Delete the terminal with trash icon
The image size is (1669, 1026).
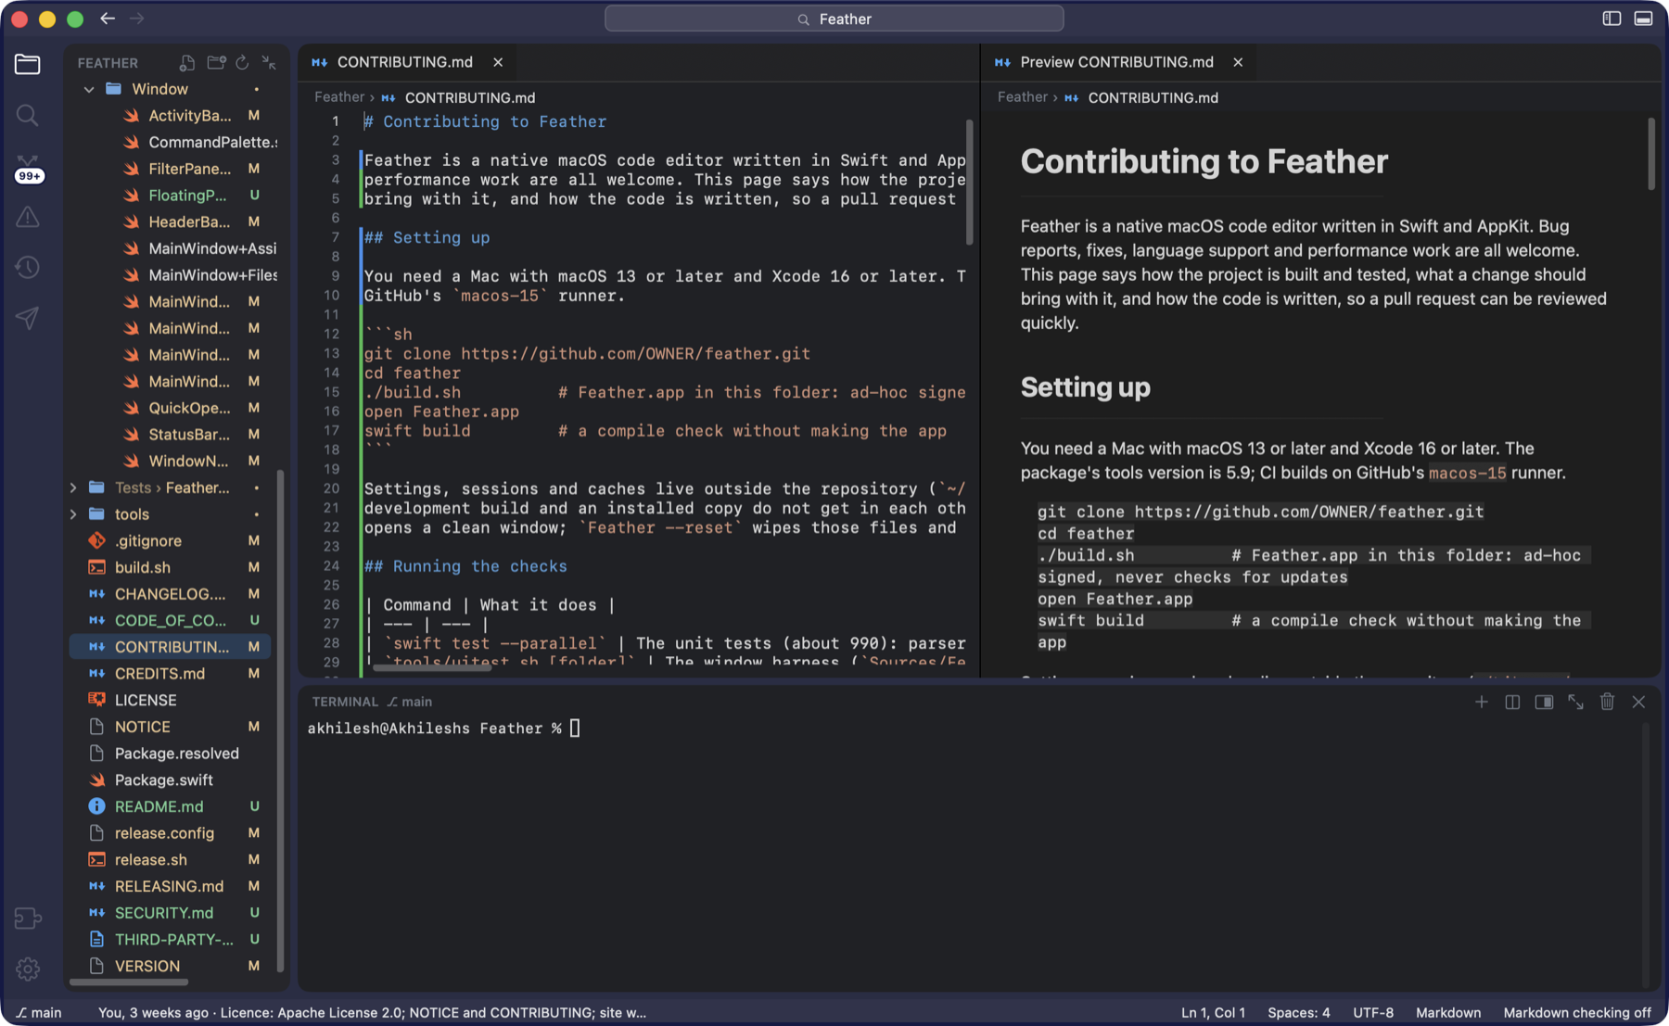pos(1607,702)
